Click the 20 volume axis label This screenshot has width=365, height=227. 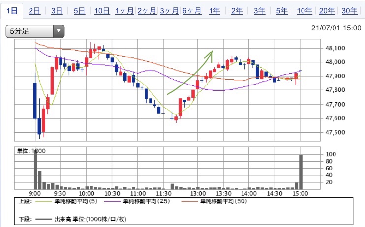coord(329,182)
